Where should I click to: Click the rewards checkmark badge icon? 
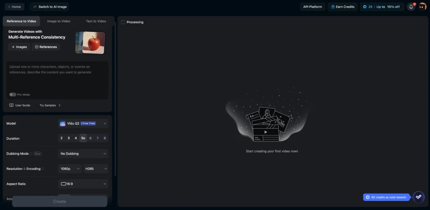(418, 197)
